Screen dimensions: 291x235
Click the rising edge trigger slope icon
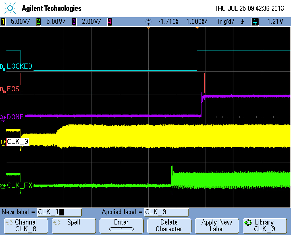pos(242,22)
